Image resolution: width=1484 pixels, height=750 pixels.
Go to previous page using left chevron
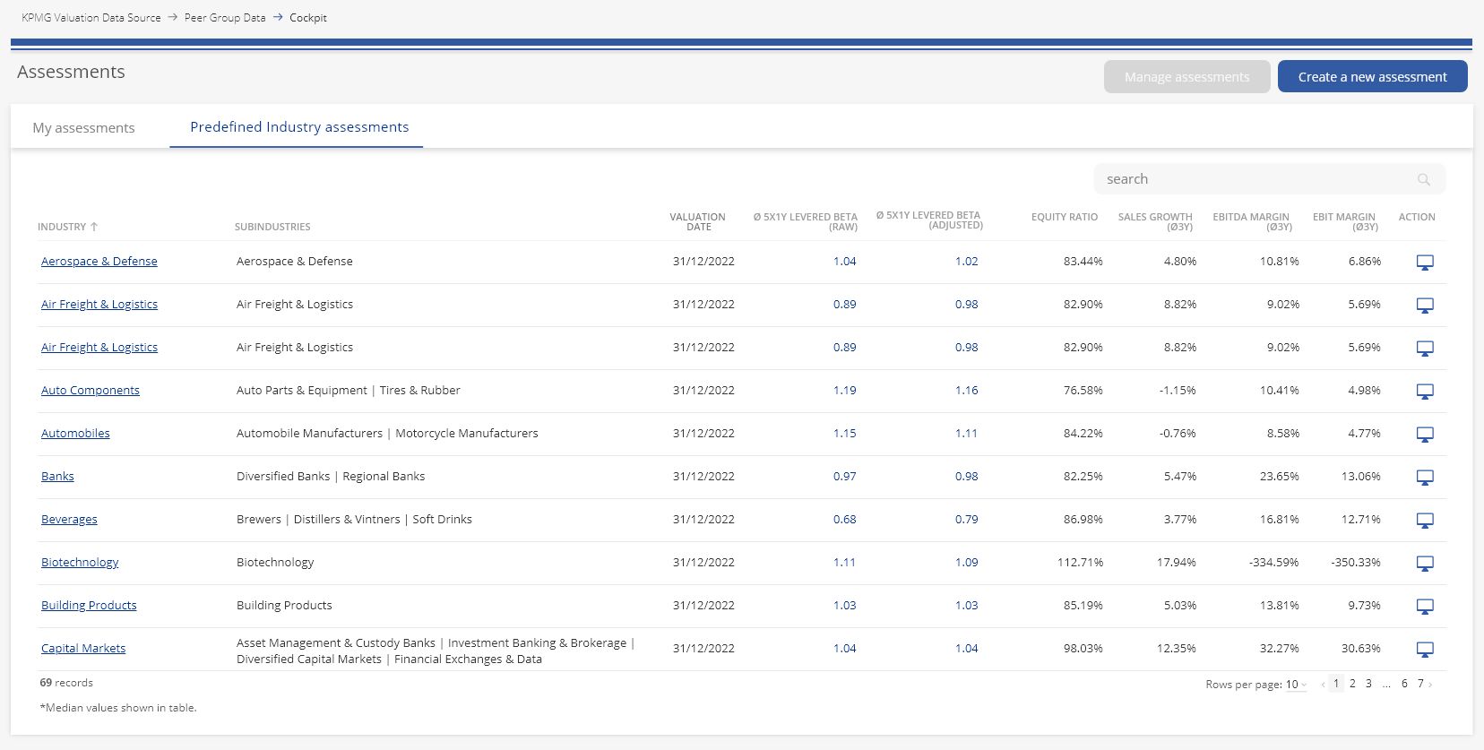point(1322,685)
